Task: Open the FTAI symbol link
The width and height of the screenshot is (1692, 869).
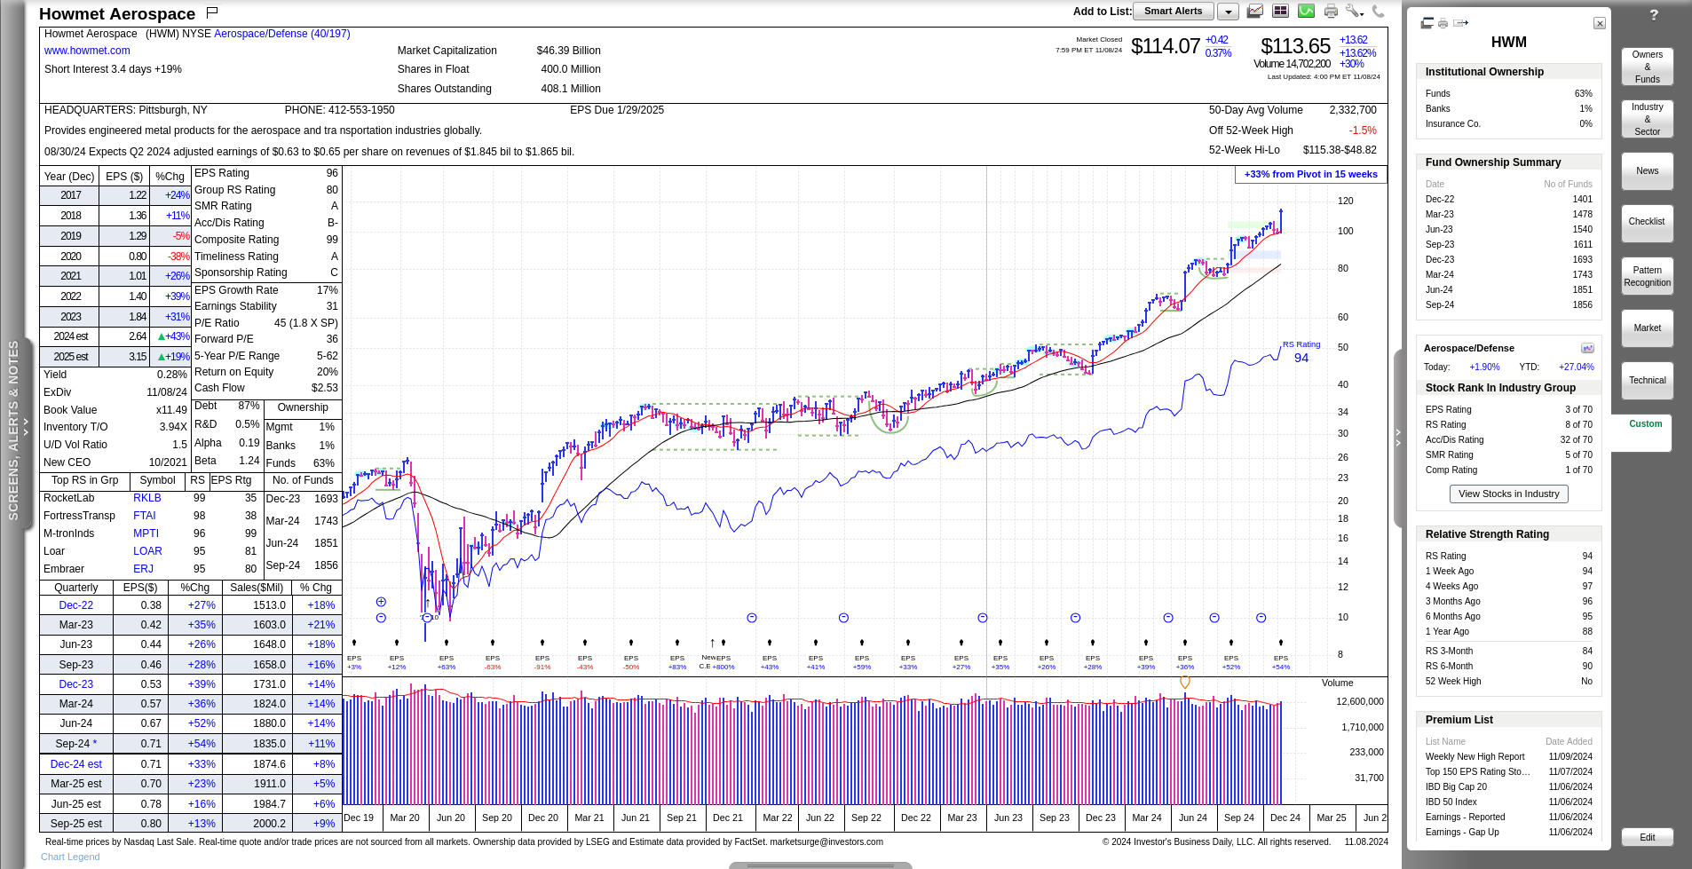Action: point(145,516)
